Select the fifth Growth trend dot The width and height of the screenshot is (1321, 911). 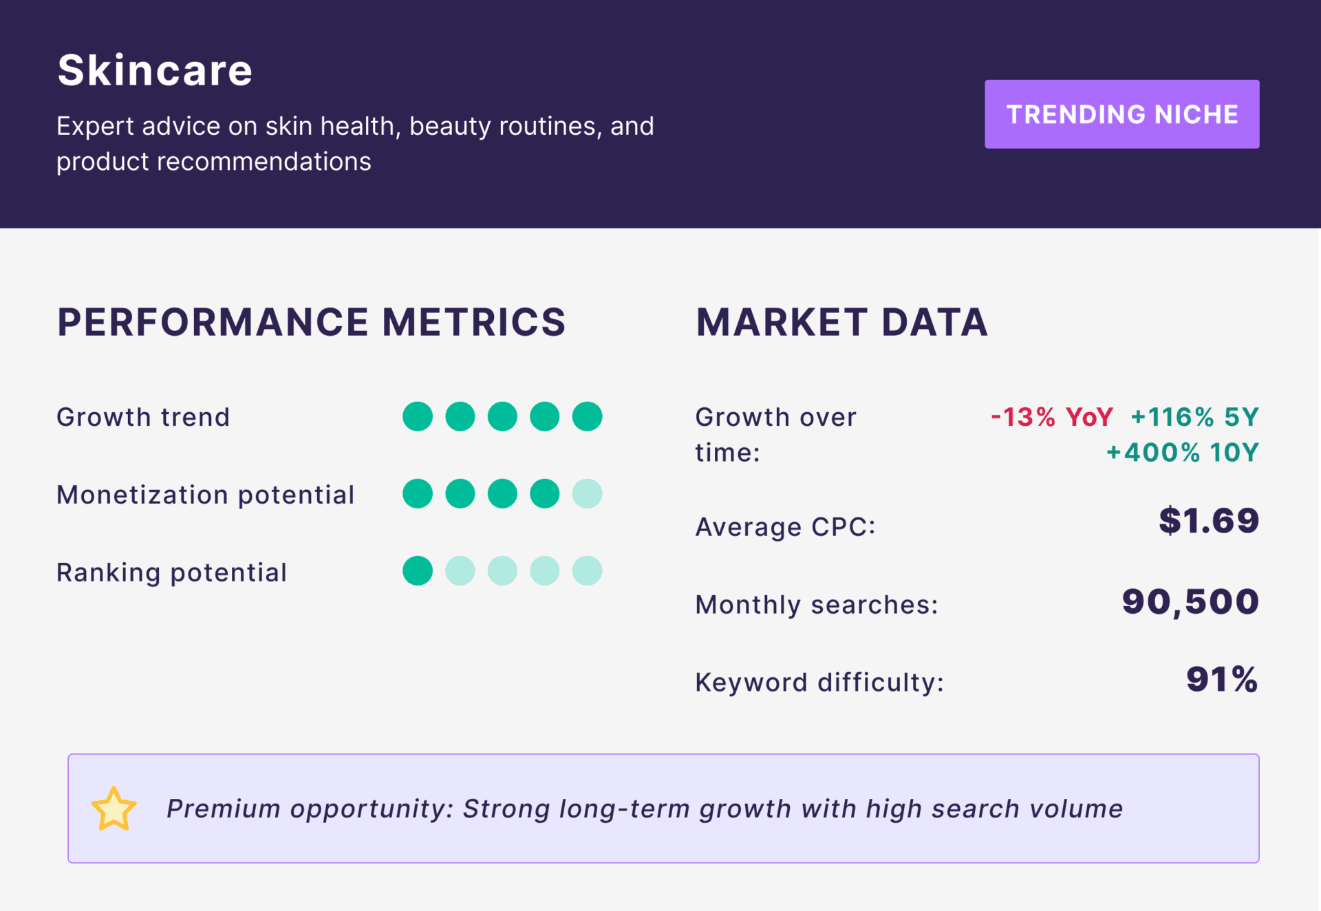tap(587, 416)
